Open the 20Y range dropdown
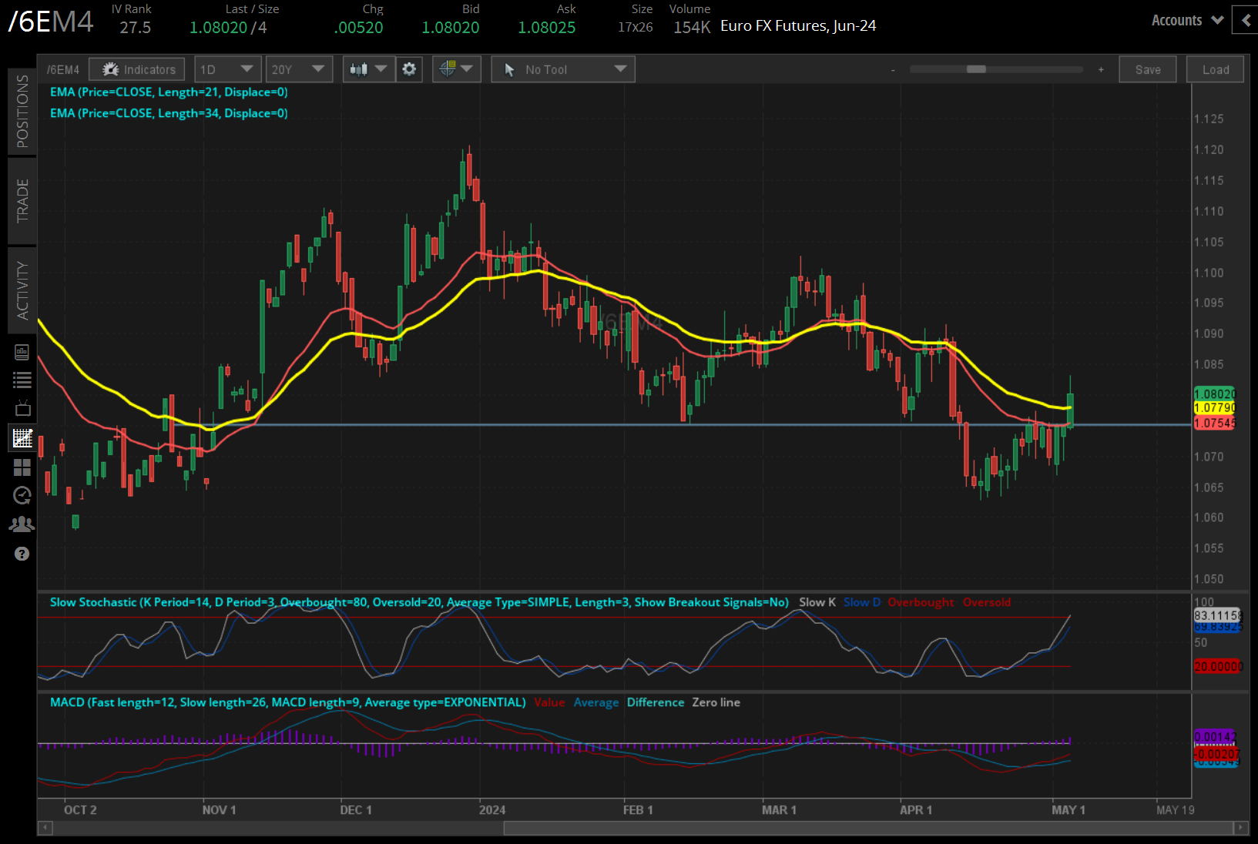 (299, 69)
